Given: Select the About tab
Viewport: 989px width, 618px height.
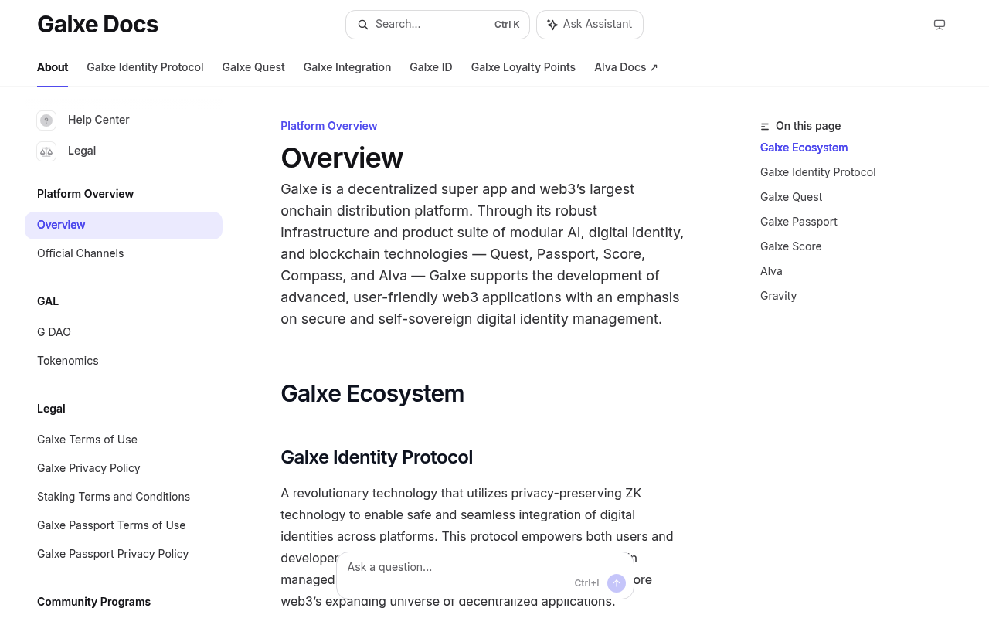Looking at the screenshot, I should [53, 67].
